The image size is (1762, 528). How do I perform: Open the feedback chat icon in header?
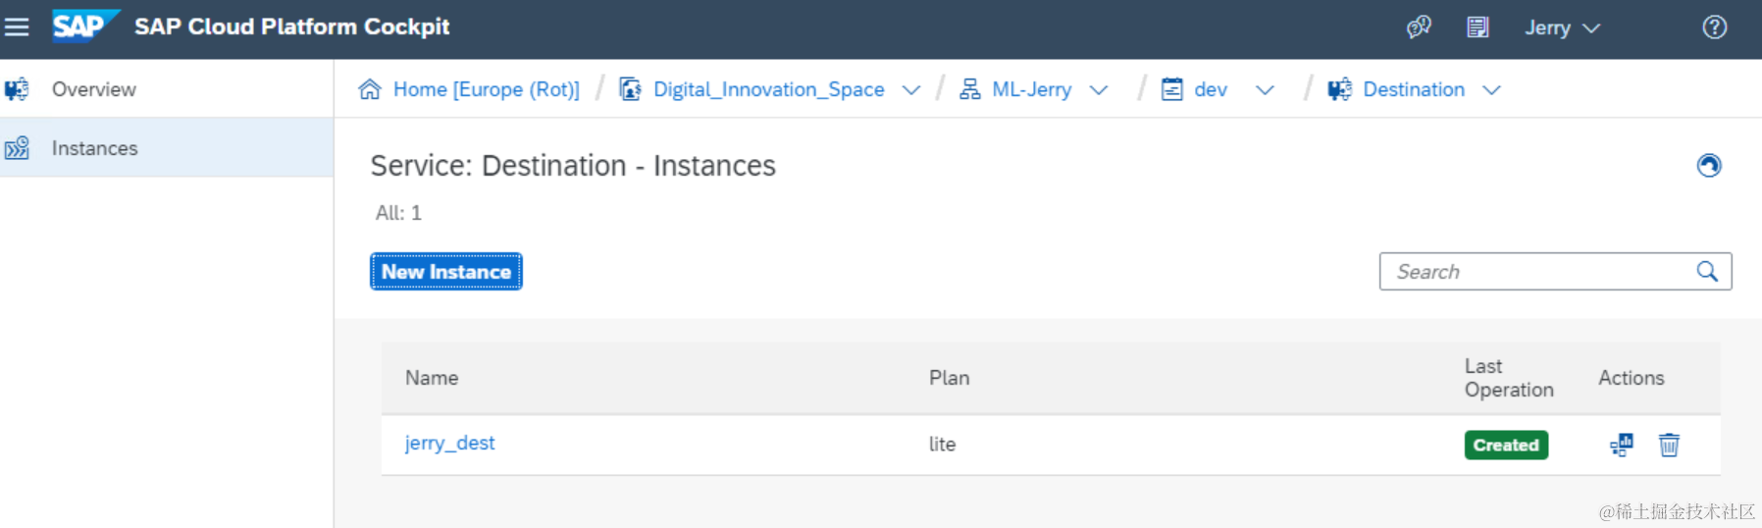1419,27
